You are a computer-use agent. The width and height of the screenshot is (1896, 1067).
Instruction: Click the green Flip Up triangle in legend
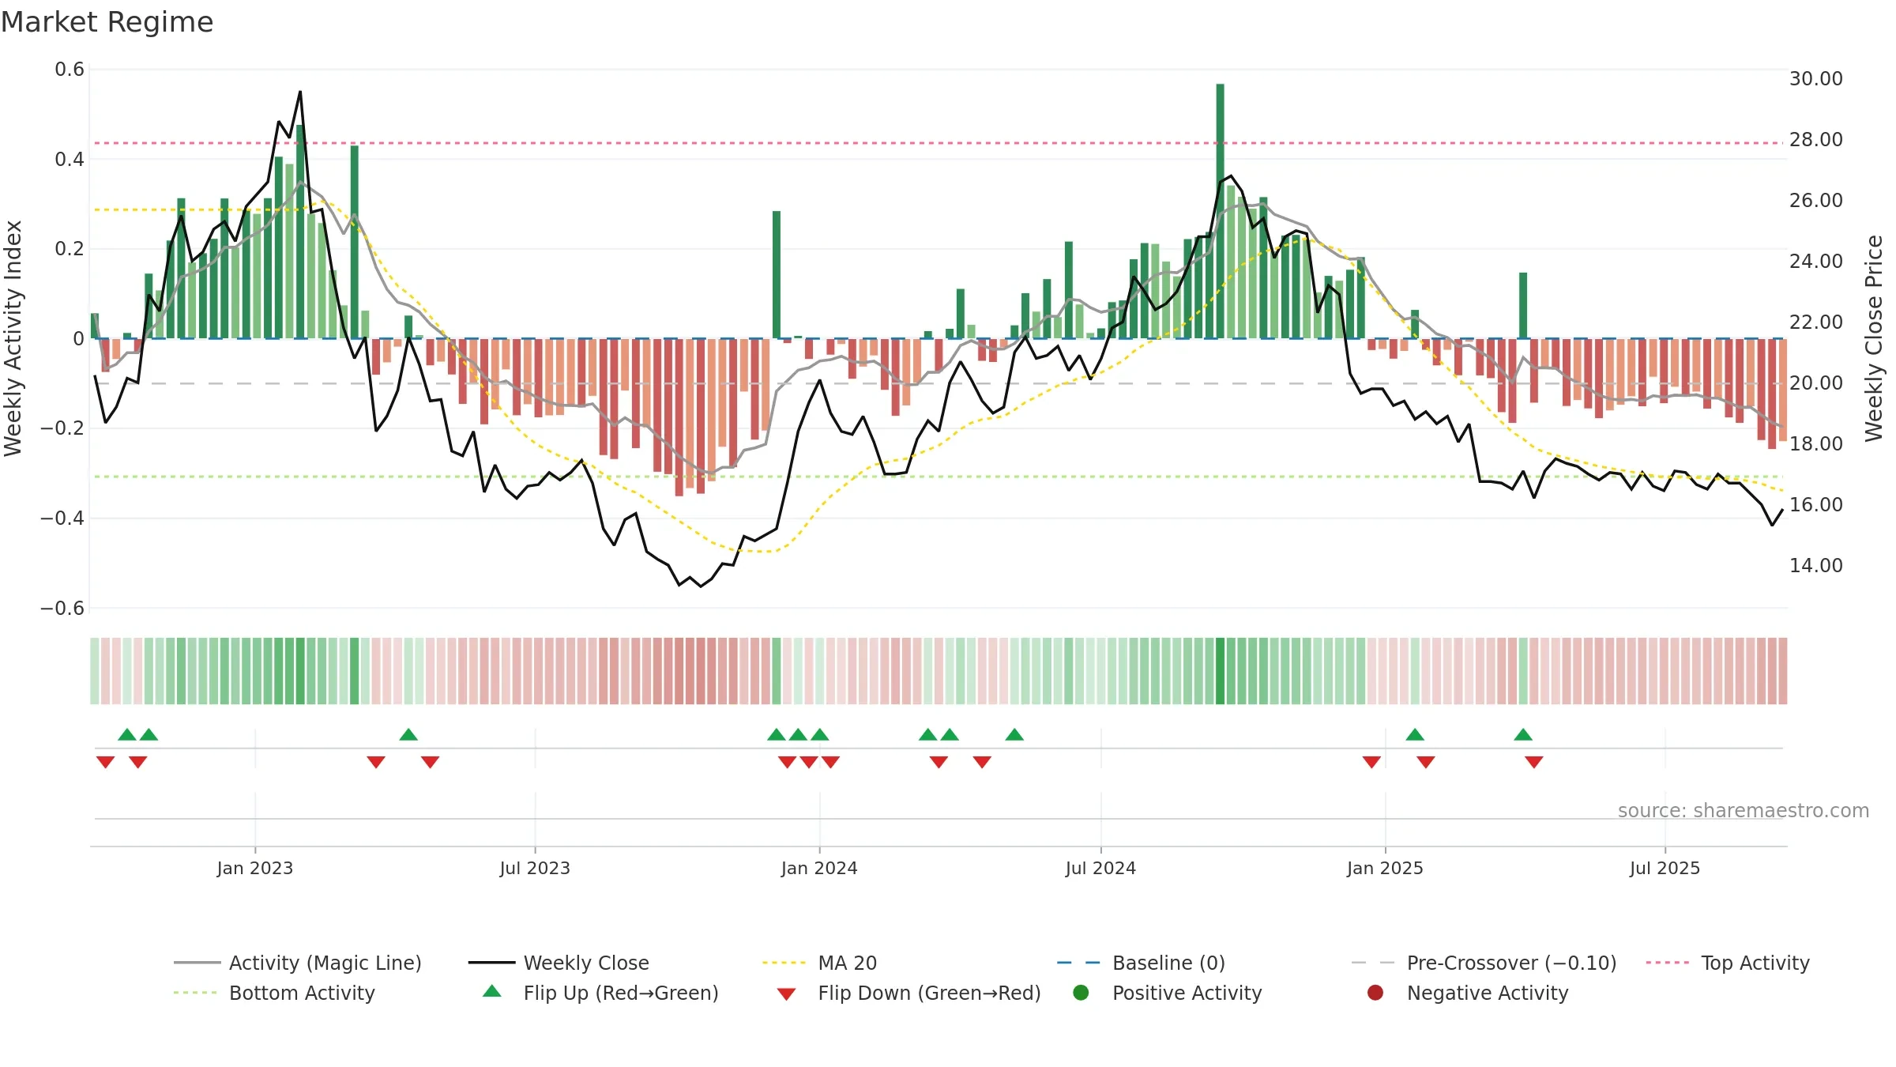pyautogui.click(x=492, y=991)
